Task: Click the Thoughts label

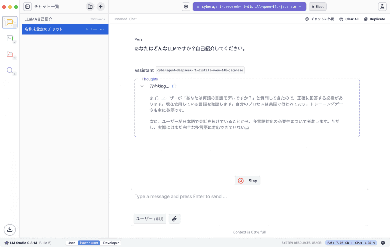Action: point(150,79)
